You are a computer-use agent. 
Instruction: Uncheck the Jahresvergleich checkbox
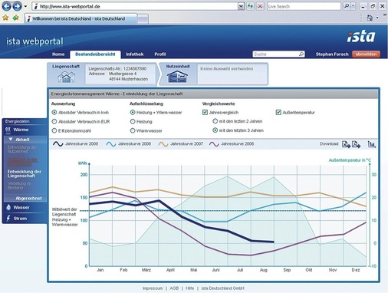[x=205, y=112]
